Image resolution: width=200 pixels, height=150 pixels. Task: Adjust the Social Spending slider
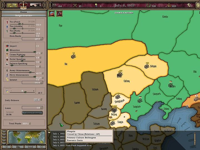point(22,61)
